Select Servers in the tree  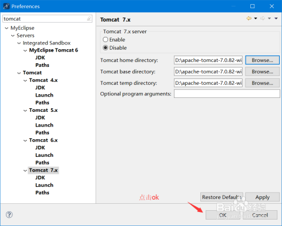click(25, 36)
